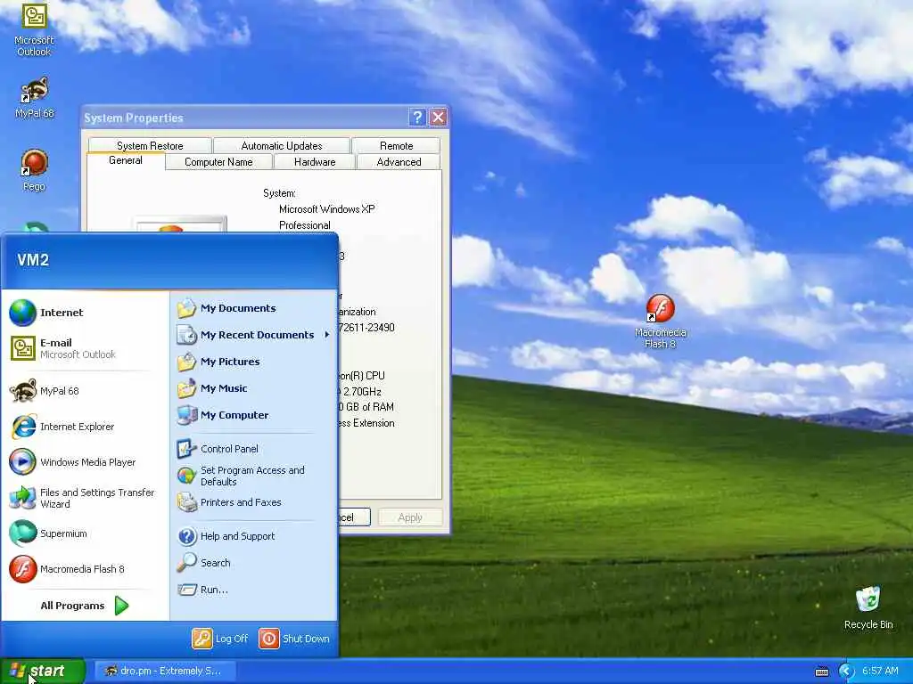This screenshot has height=684, width=913.
Task: Click the VM2 user name header
Action: (x=33, y=259)
